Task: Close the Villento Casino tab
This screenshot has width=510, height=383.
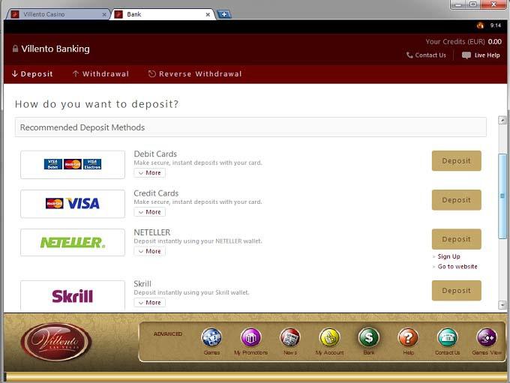Action: click(x=104, y=15)
